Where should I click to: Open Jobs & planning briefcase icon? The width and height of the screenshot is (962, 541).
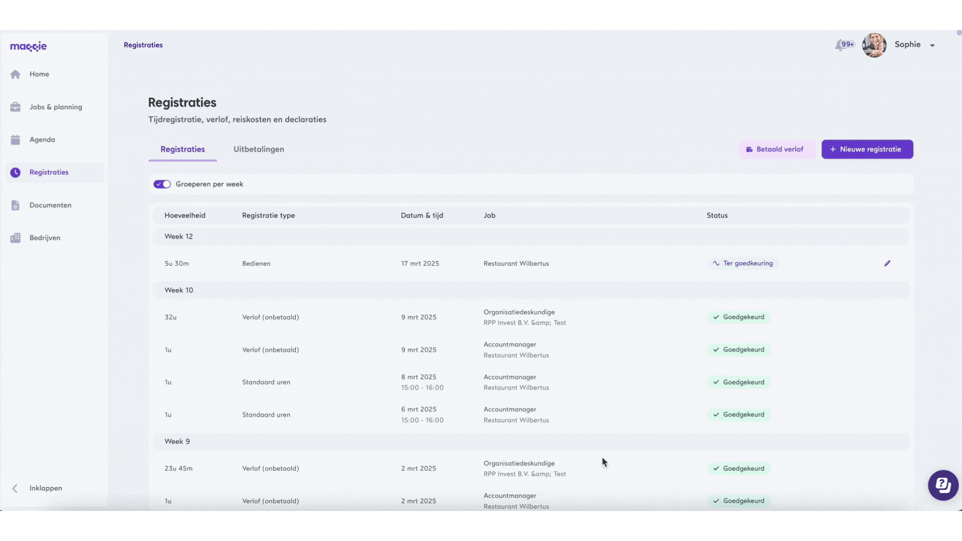(x=16, y=107)
